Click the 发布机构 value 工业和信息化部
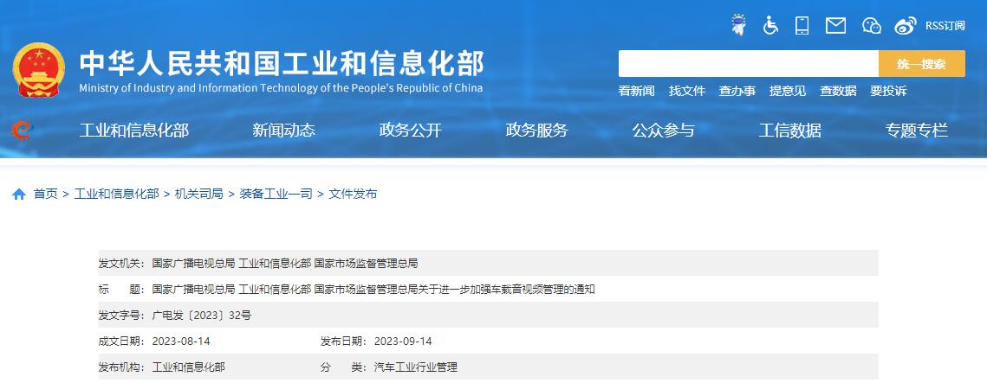The image size is (987, 383). point(188,367)
